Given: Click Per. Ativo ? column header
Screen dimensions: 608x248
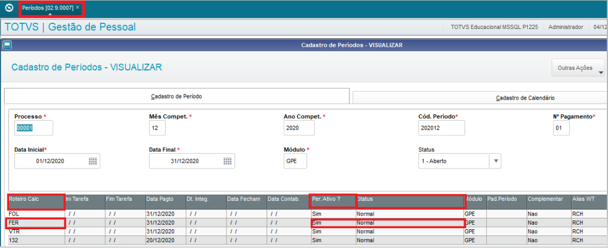Looking at the screenshot, I should (332, 202).
